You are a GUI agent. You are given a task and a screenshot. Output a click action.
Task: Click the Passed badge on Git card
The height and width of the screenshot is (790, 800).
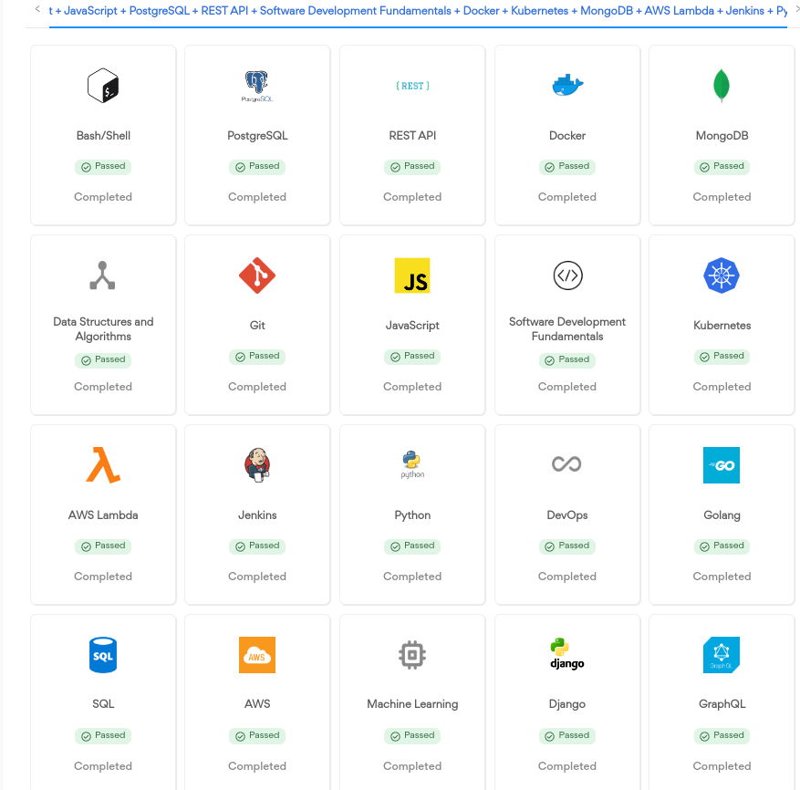click(x=257, y=356)
